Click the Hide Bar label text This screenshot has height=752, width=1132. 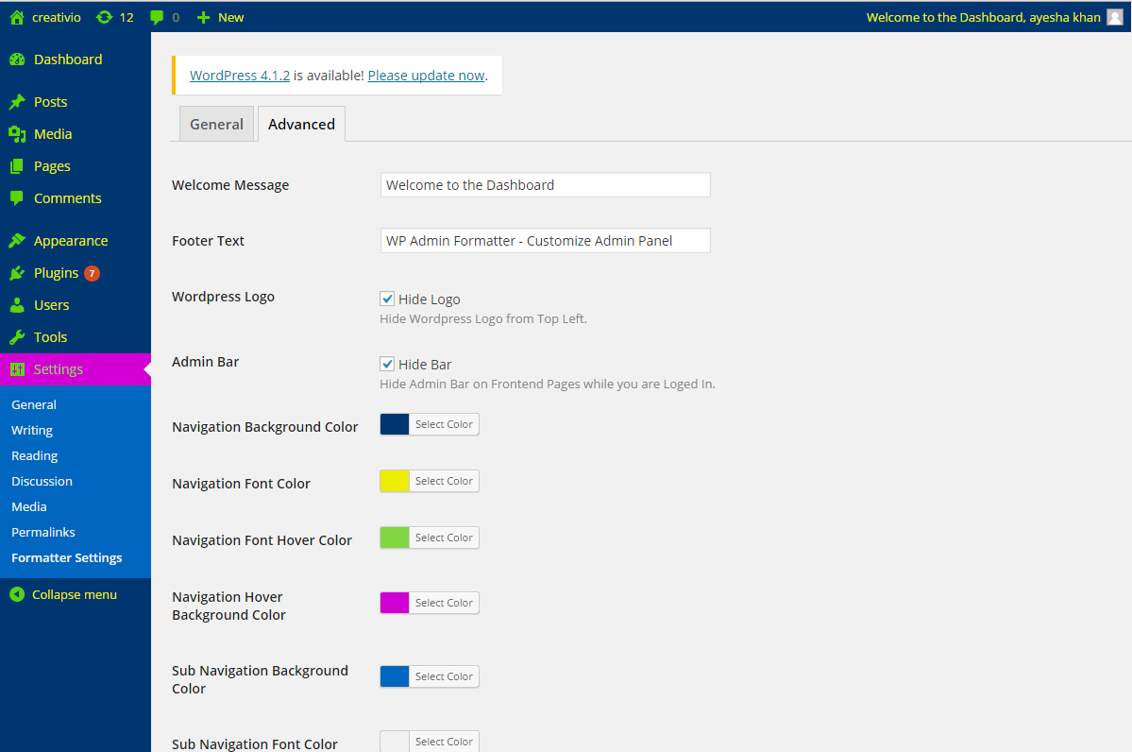(x=425, y=364)
